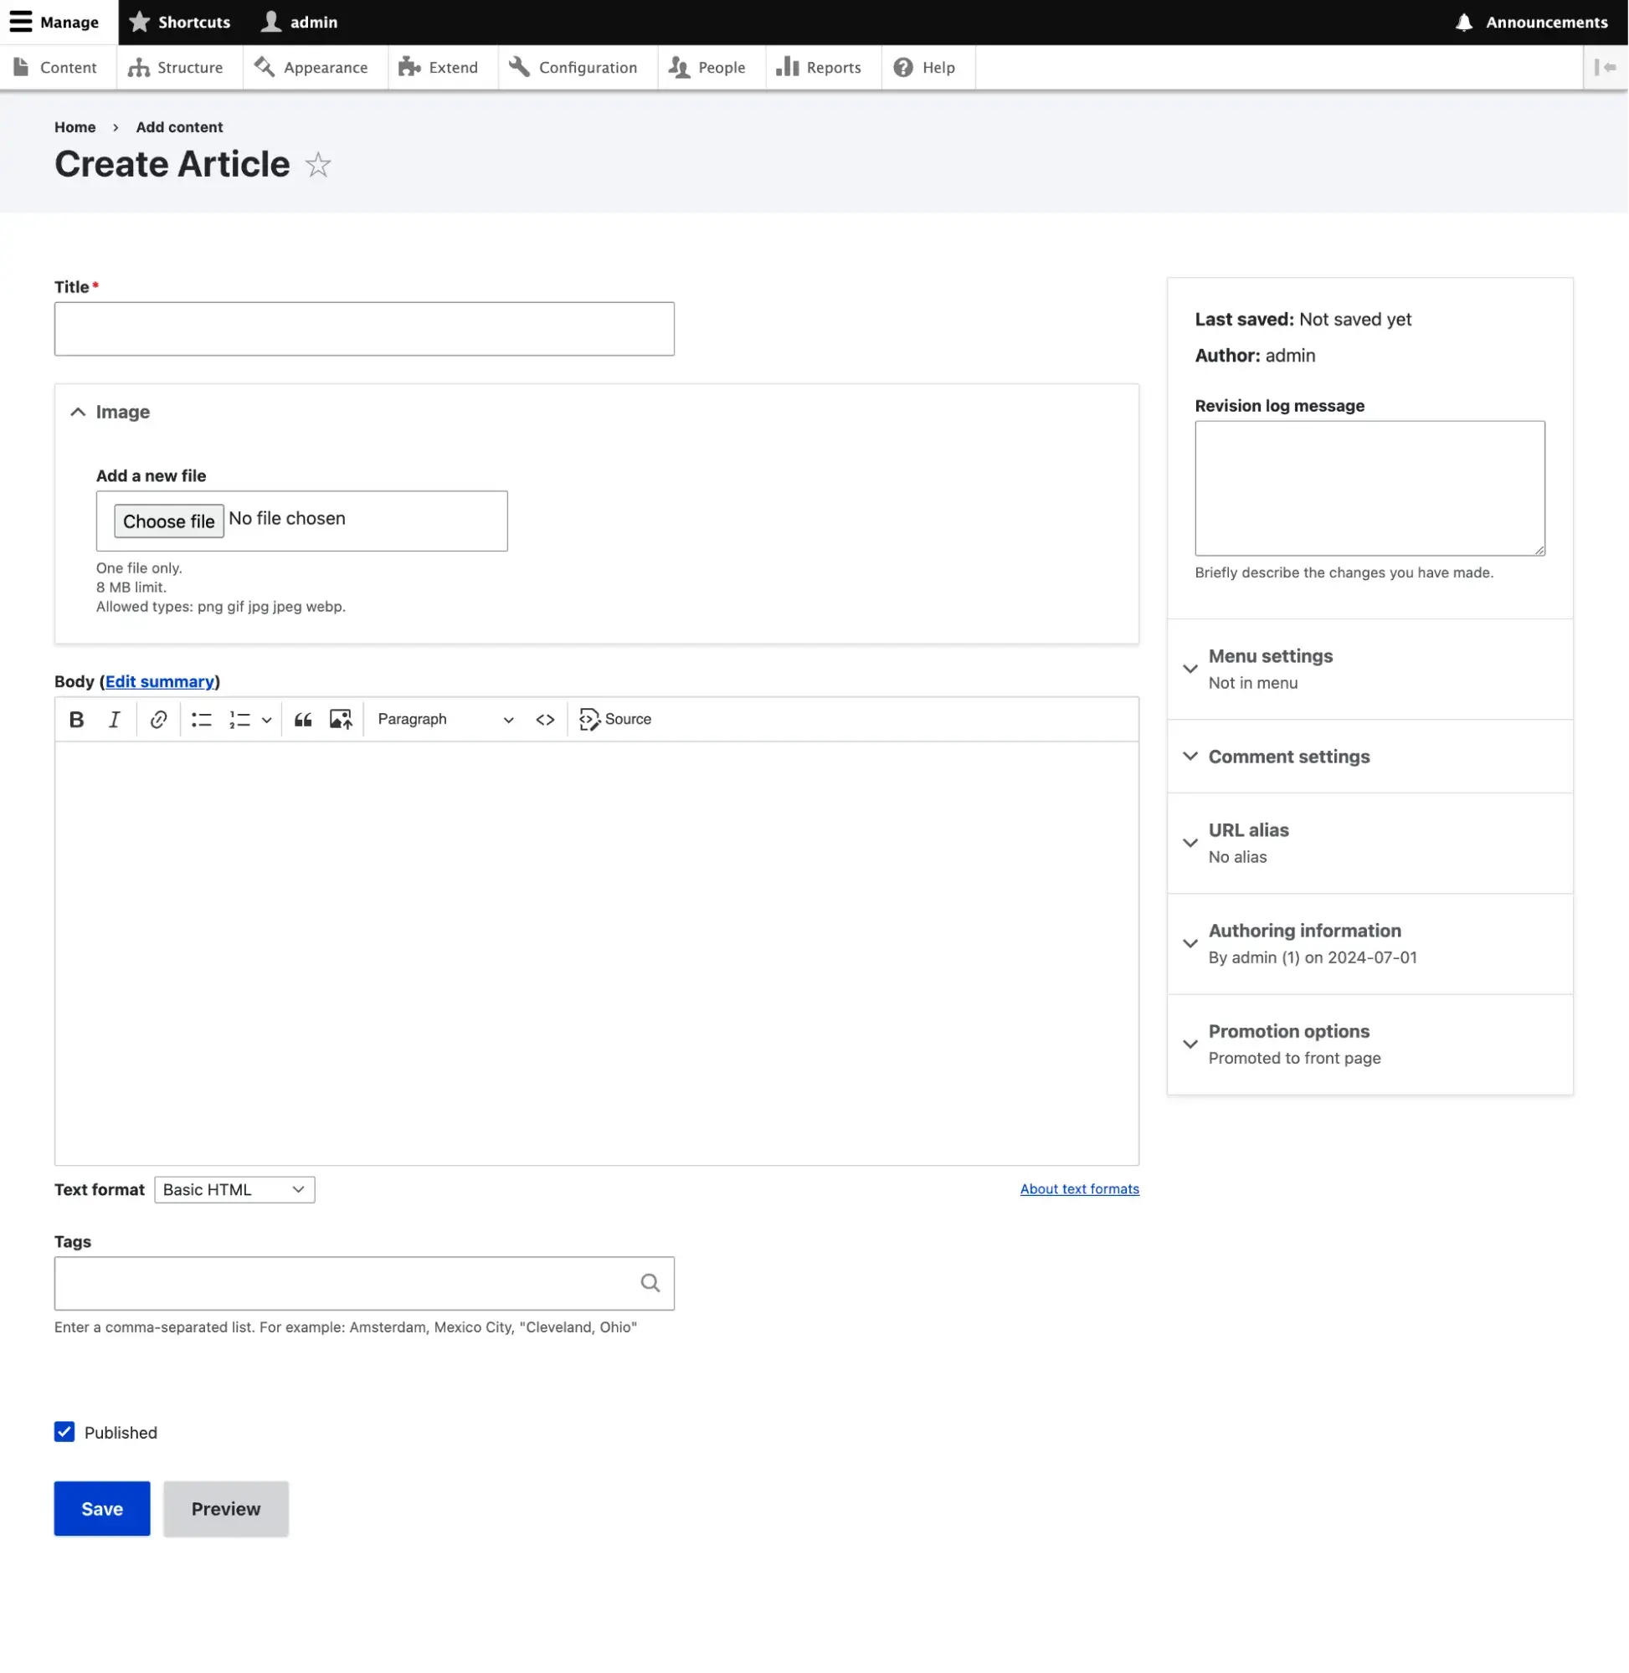Create a bulleted list in the body
1629x1673 pixels.
(x=201, y=719)
